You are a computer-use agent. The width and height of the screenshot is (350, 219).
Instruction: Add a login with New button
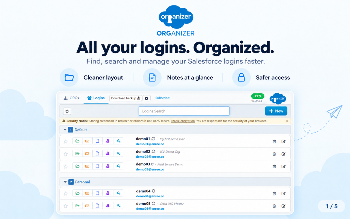click(276, 111)
